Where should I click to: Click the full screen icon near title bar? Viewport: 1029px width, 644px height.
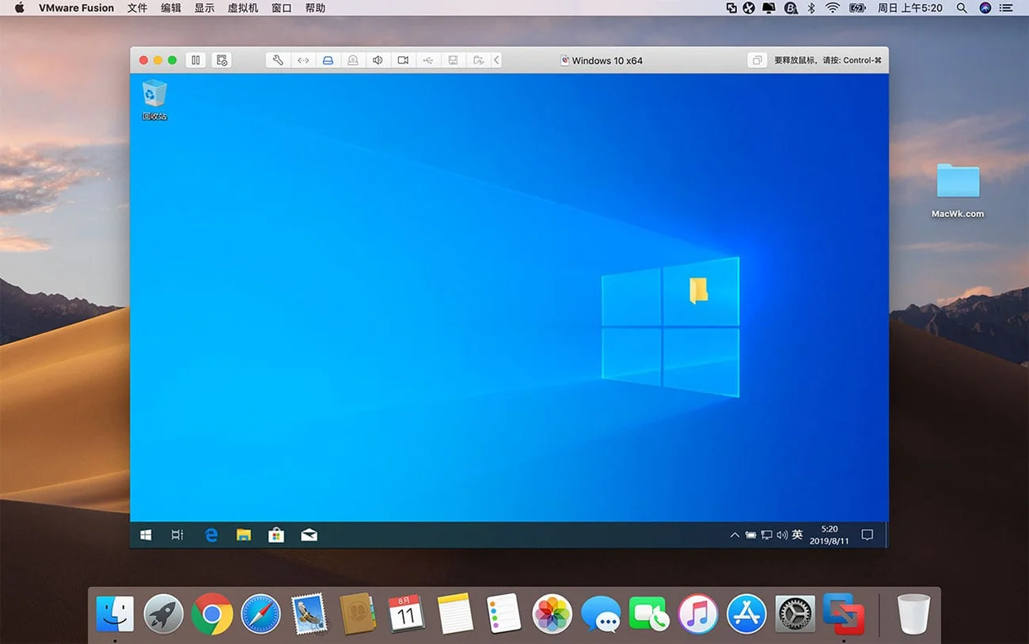click(758, 59)
